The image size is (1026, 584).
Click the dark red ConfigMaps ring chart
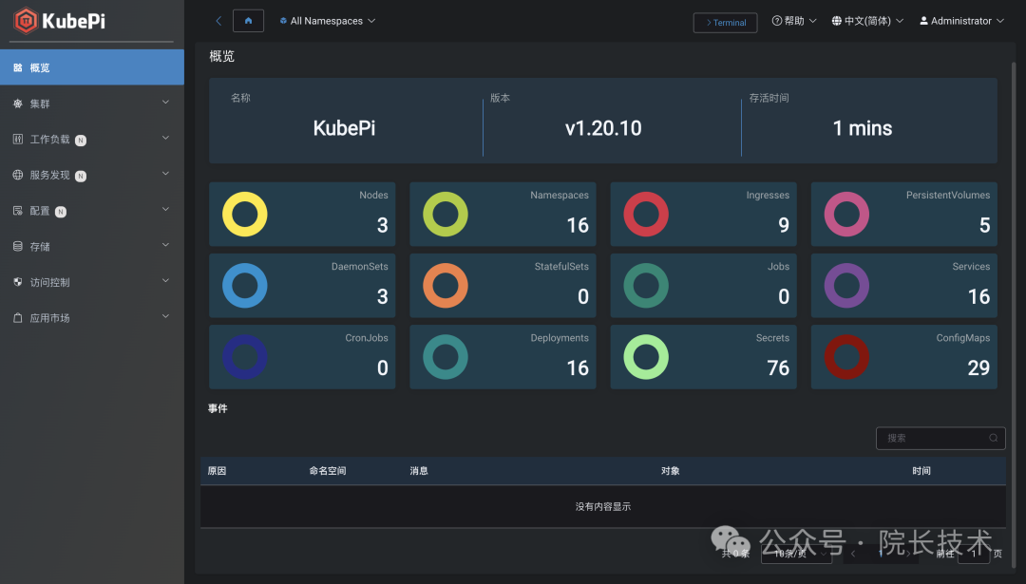846,357
